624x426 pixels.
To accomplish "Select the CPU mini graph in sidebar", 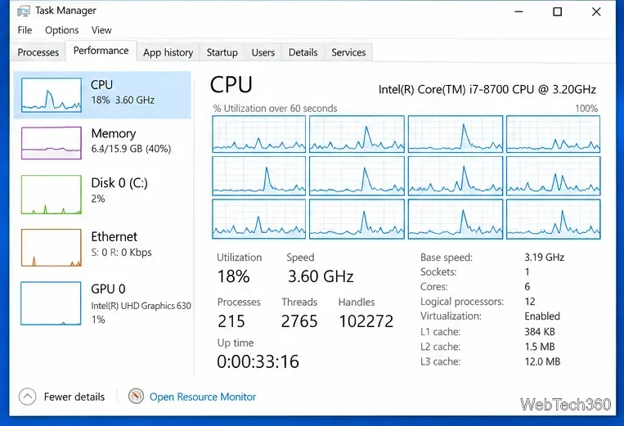I will click(52, 95).
